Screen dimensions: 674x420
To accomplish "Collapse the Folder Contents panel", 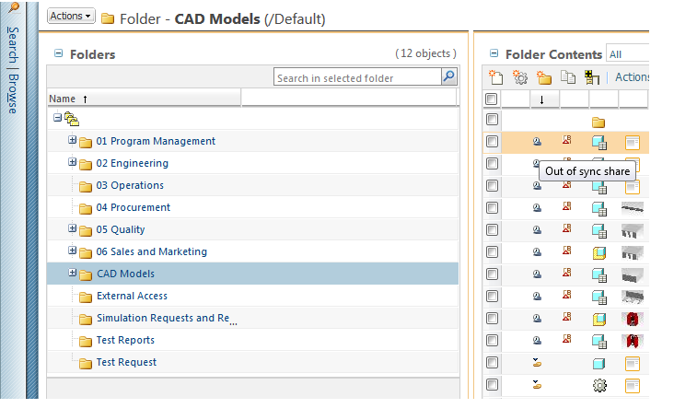I will coord(494,53).
